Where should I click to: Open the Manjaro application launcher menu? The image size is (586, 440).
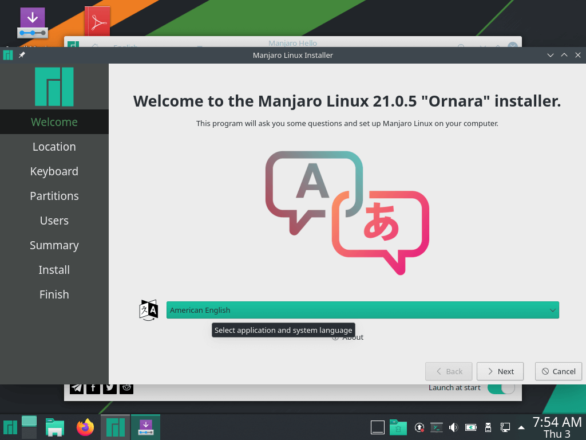click(10, 427)
